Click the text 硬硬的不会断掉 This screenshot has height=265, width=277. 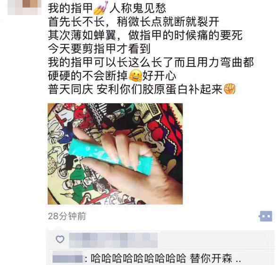88,76
